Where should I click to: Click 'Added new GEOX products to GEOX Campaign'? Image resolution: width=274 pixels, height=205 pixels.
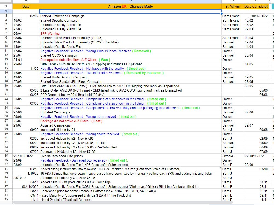(x=130, y=182)
